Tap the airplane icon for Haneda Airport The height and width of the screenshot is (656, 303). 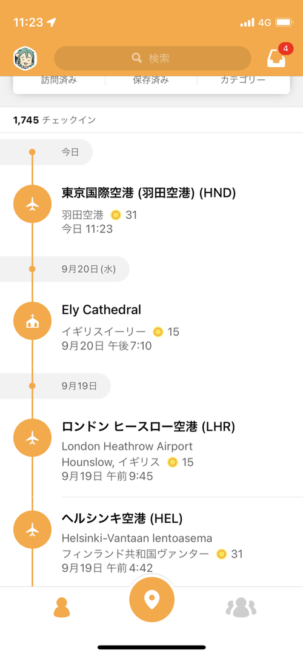click(x=32, y=204)
